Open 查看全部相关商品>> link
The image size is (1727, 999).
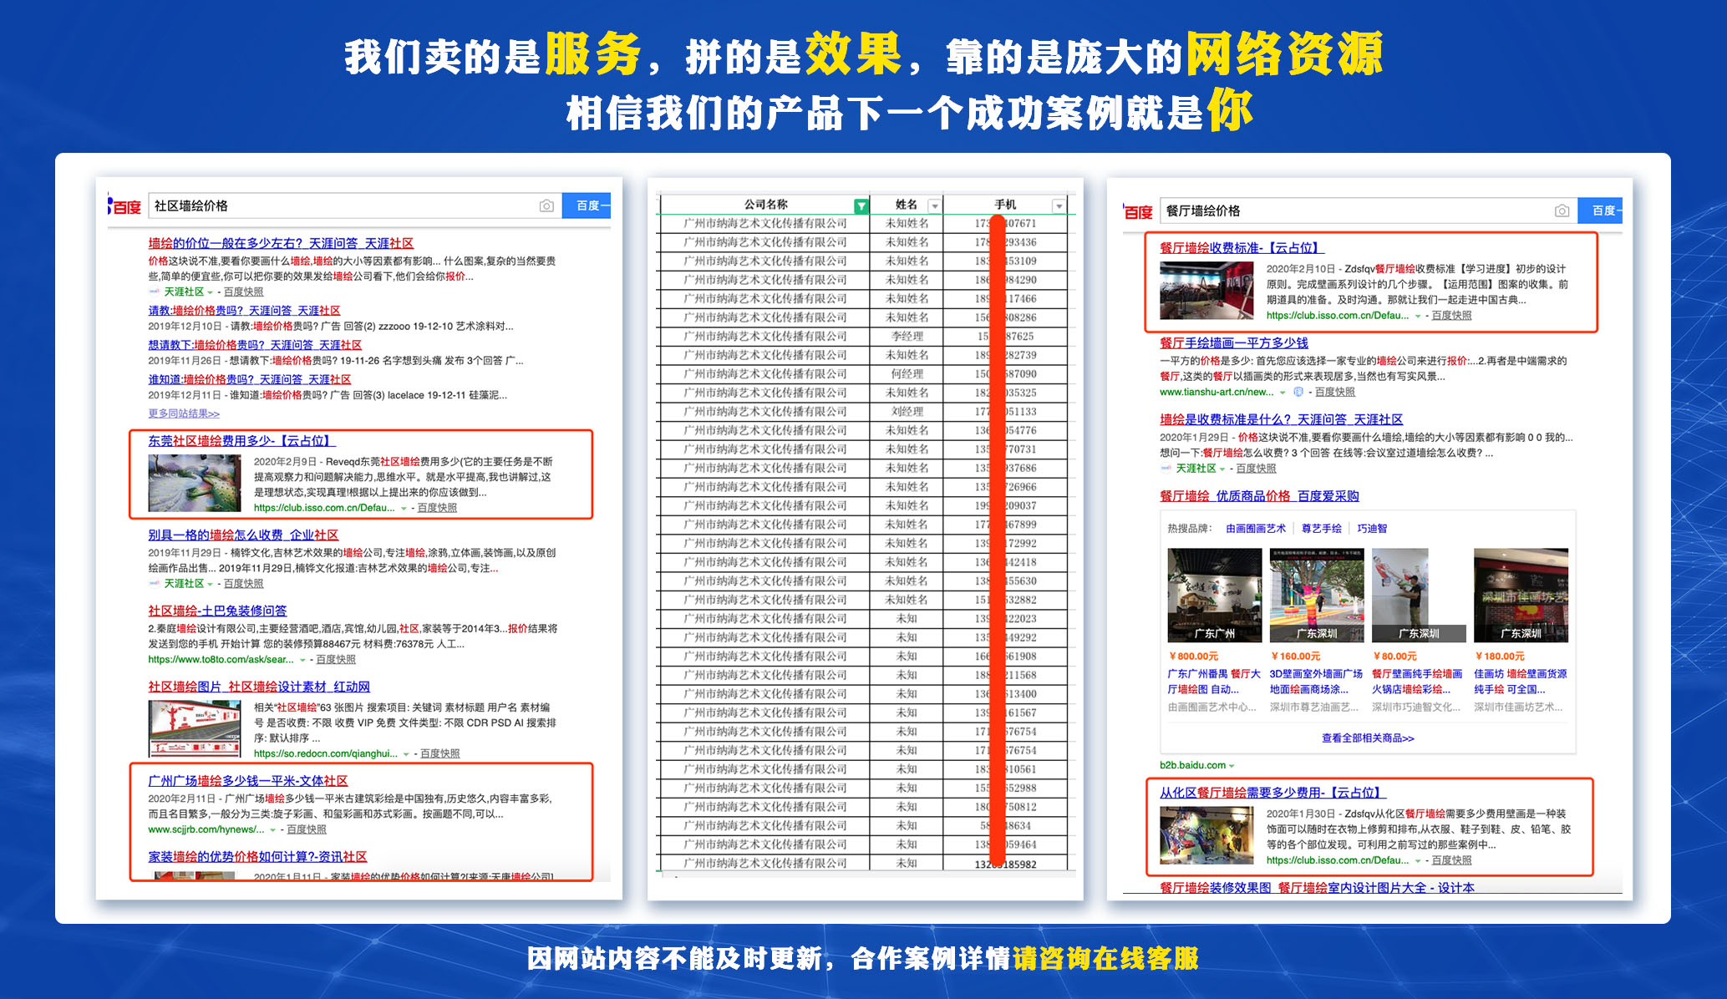pos(1367,738)
